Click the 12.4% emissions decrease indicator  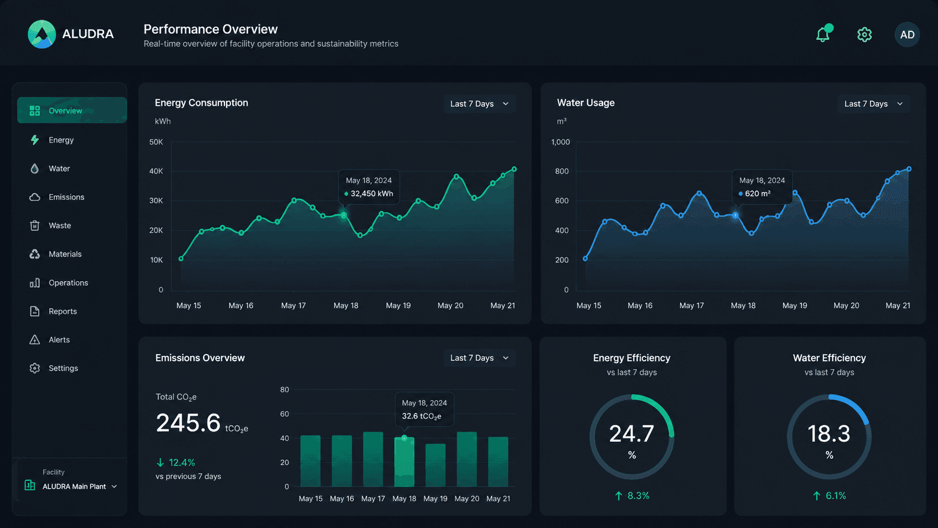click(176, 462)
